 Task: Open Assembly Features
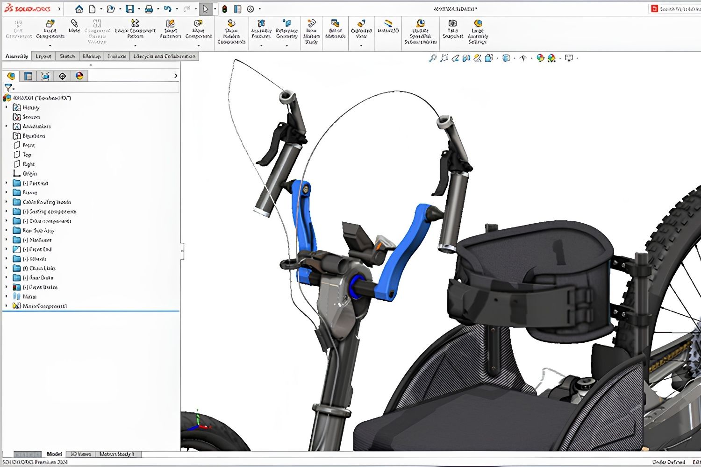coord(261,30)
